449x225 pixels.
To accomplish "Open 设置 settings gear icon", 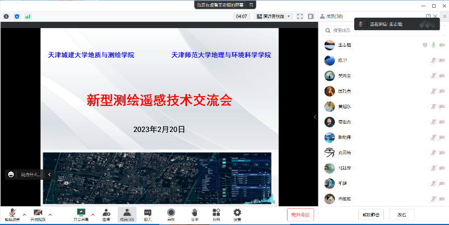I will (x=237, y=215).
